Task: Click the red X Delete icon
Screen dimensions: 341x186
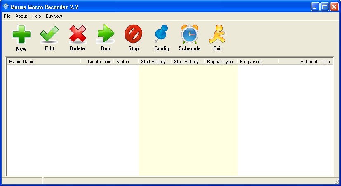Action: tap(78, 34)
